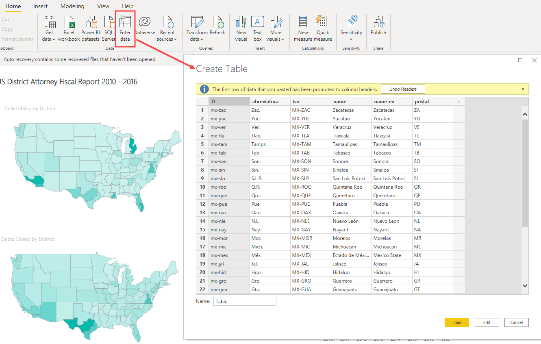The height and width of the screenshot is (344, 541).
Task: Click the cell containing San Luis Potosí
Action: 351,179
